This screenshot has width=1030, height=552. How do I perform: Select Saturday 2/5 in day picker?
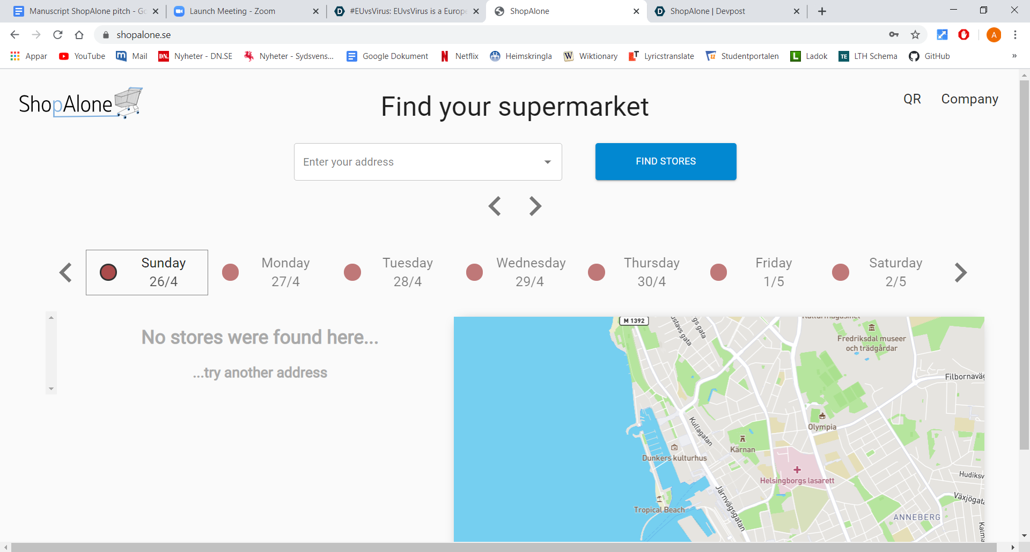[879, 272]
